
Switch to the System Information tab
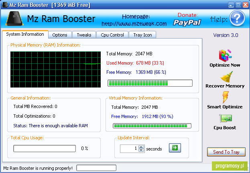(x=25, y=34)
